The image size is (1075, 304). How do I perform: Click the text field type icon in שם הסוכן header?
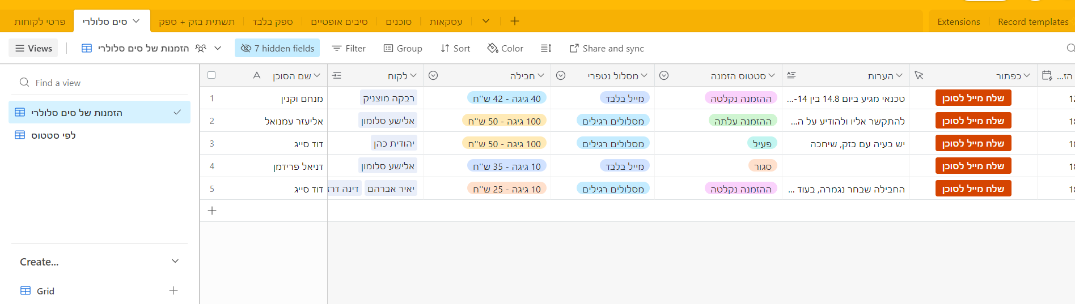pyautogui.click(x=257, y=75)
